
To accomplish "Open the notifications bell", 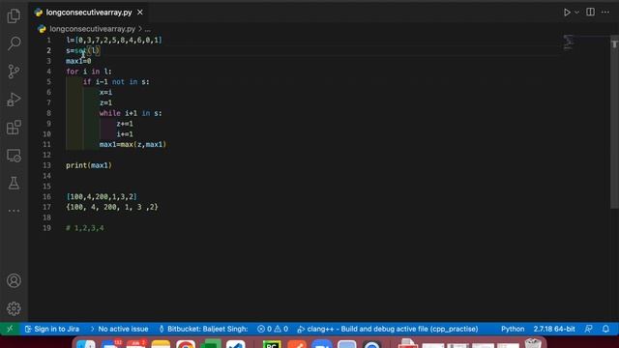I will pos(605,329).
